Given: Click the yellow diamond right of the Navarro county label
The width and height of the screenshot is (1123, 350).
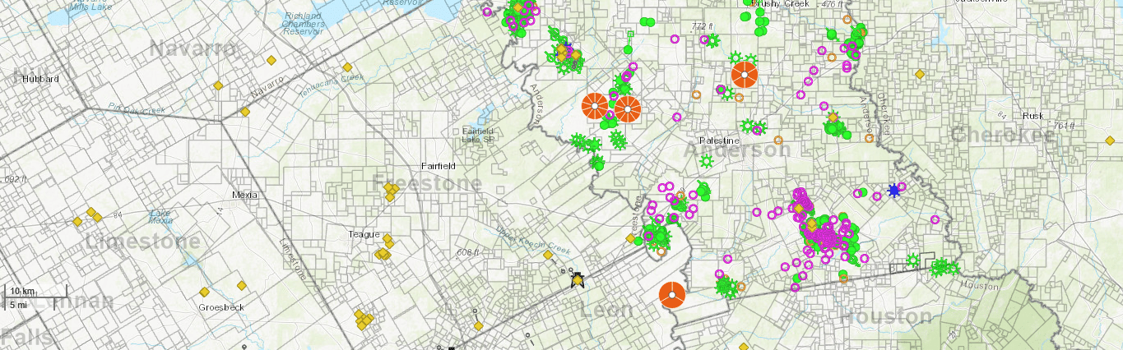Looking at the screenshot, I should click(270, 59).
